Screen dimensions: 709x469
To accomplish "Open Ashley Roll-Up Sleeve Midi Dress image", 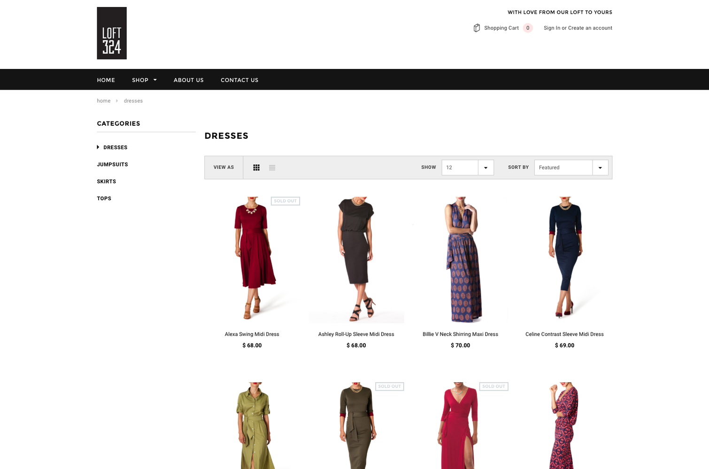I will pos(356,259).
